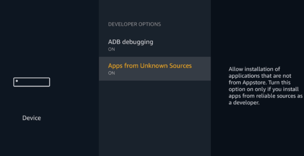
Task: Click the Appstore installation description text
Action: [x=265, y=85]
